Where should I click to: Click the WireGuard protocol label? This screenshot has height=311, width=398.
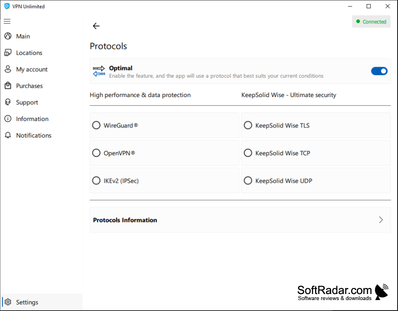(121, 125)
